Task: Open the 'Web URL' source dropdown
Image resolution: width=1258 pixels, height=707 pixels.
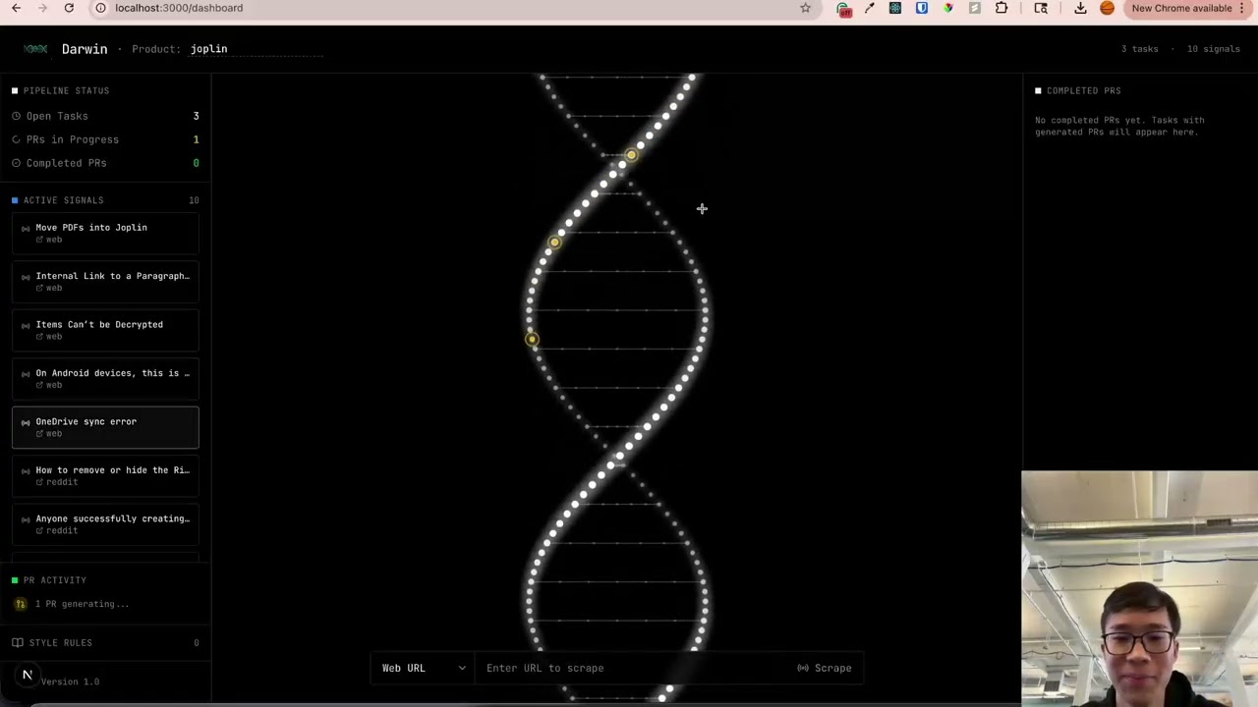Action: 423,668
